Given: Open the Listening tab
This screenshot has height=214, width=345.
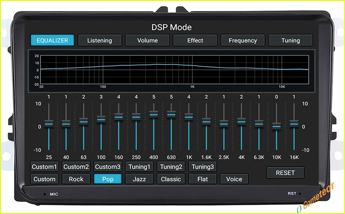Looking at the screenshot, I should point(100,40).
